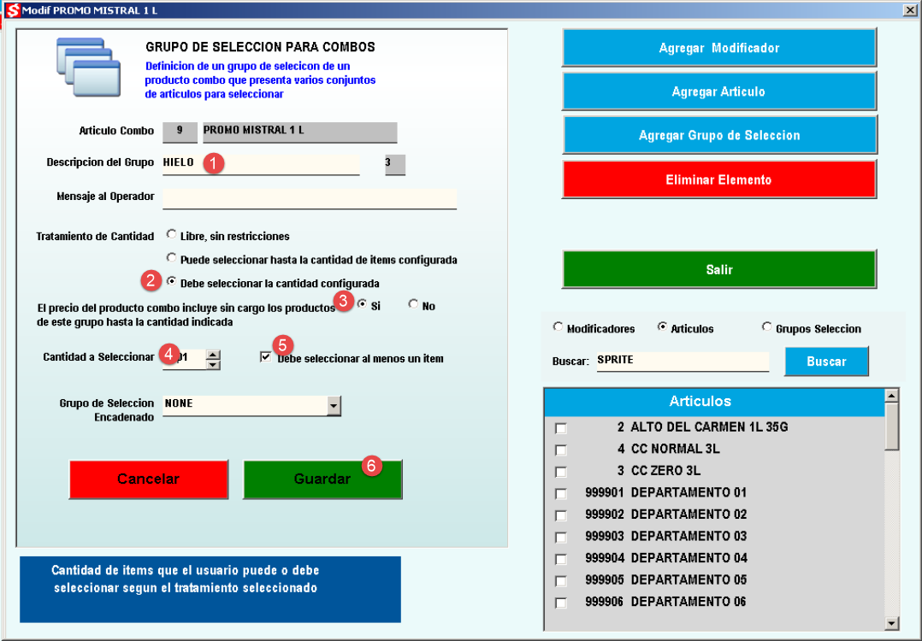Click Articulos list scrollbar up arrow
The image size is (922, 641).
coord(892,396)
